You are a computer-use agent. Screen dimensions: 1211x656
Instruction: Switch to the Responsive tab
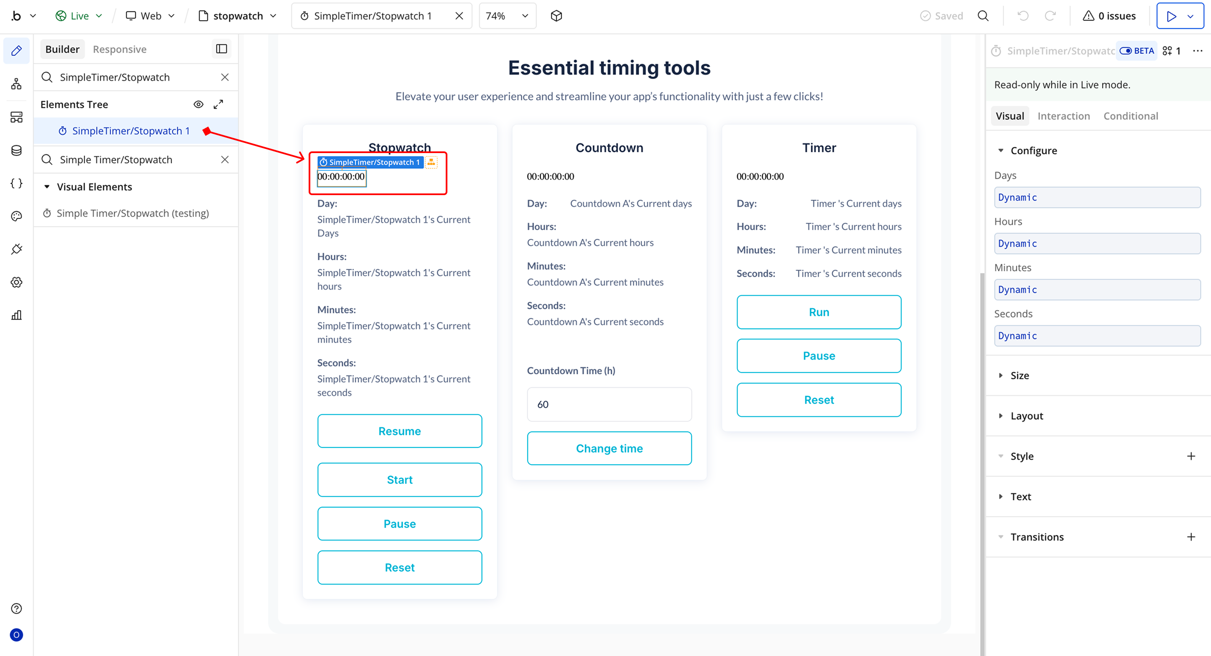pyautogui.click(x=119, y=49)
